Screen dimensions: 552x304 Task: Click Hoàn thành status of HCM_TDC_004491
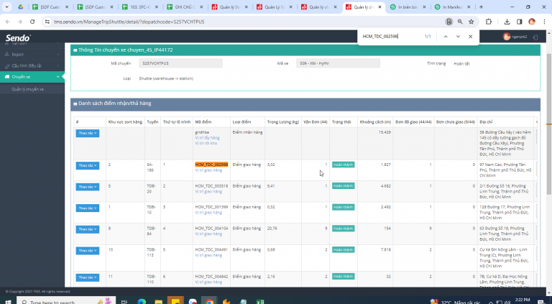pyautogui.click(x=344, y=249)
